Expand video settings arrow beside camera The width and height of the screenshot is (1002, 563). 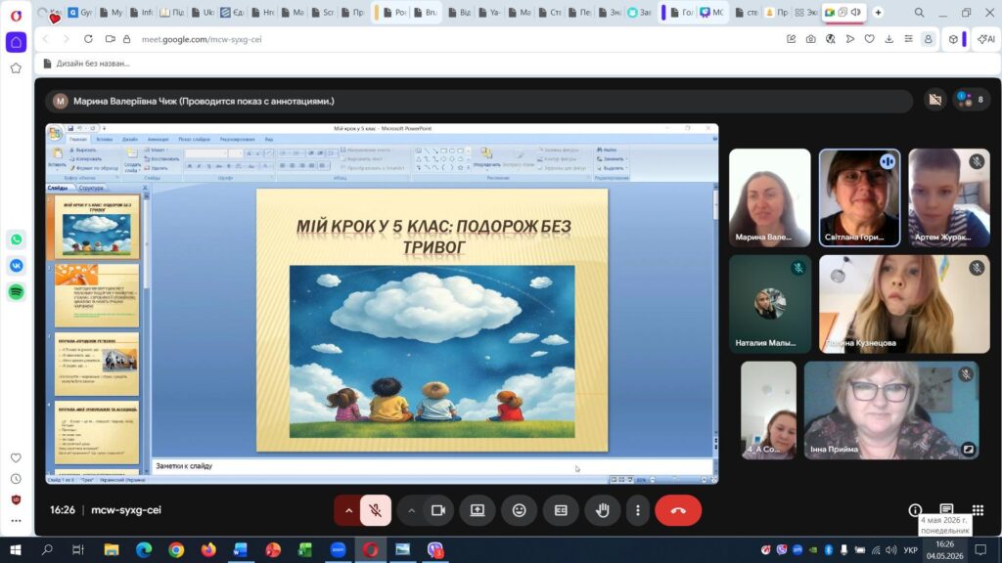tap(412, 510)
